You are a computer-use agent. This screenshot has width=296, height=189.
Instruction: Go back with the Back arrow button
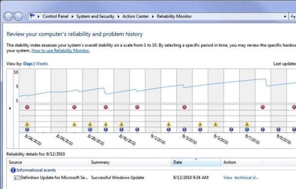click(x=8, y=16)
